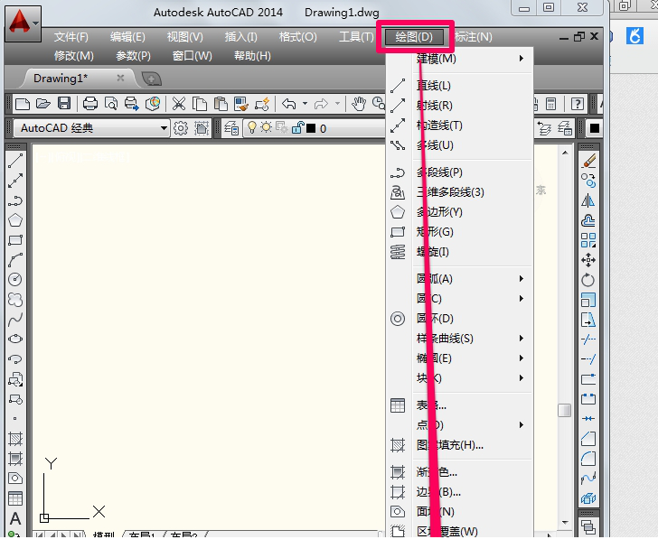The image size is (658, 558).
Task: Click the Pan hand icon
Action: tap(359, 104)
